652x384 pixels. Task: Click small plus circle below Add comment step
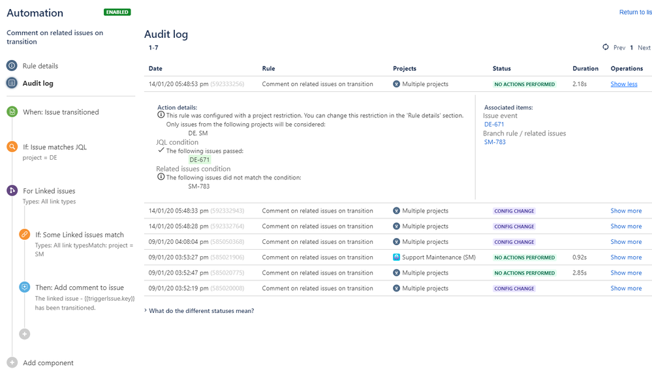click(25, 334)
